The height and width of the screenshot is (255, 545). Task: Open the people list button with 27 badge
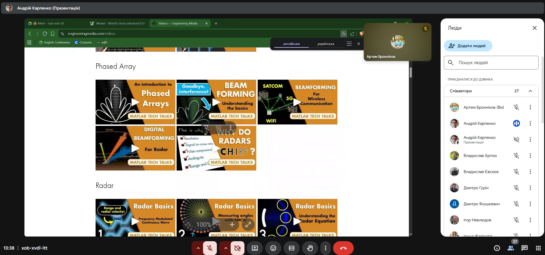(x=511, y=248)
